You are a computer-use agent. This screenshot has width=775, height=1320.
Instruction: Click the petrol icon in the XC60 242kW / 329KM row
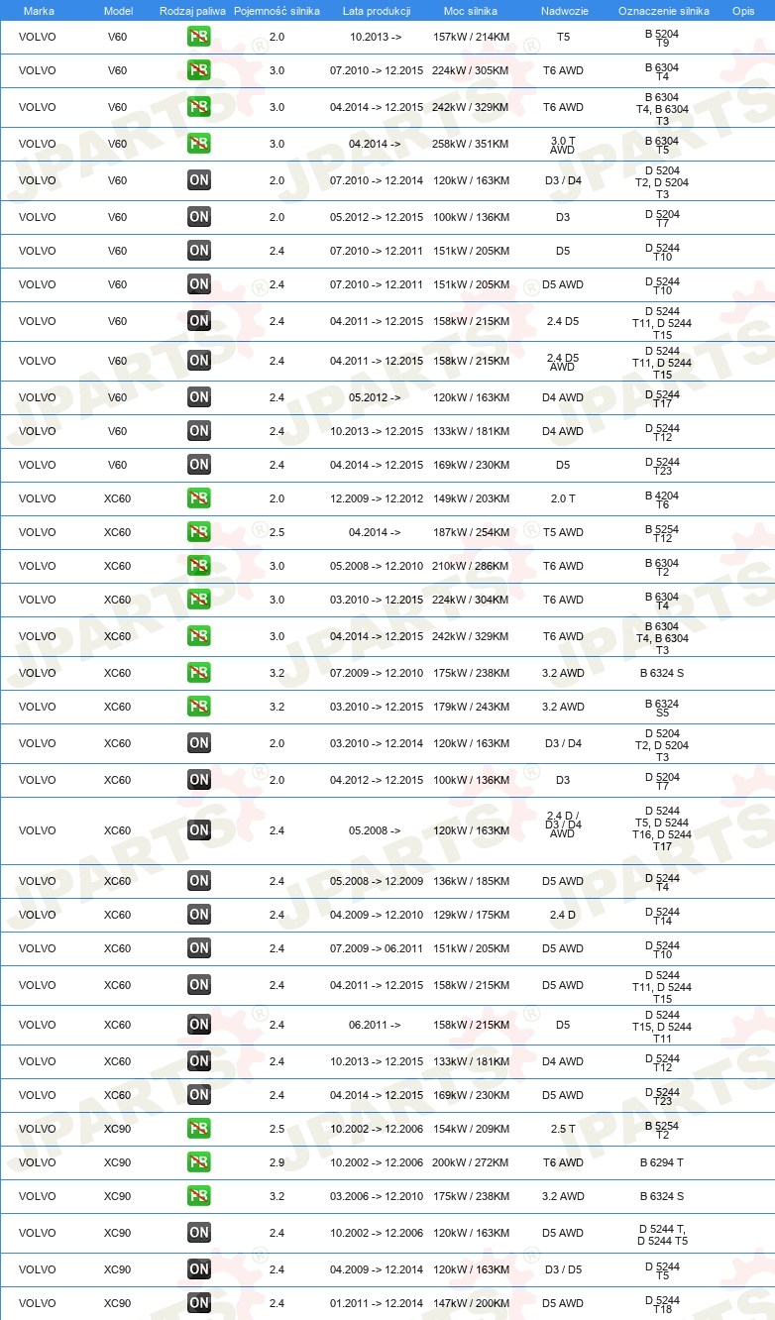pos(199,636)
